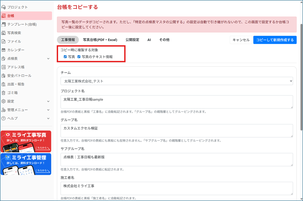
Task: Open テンプレート(台帳) sidebar icon
Action: tap(4, 24)
